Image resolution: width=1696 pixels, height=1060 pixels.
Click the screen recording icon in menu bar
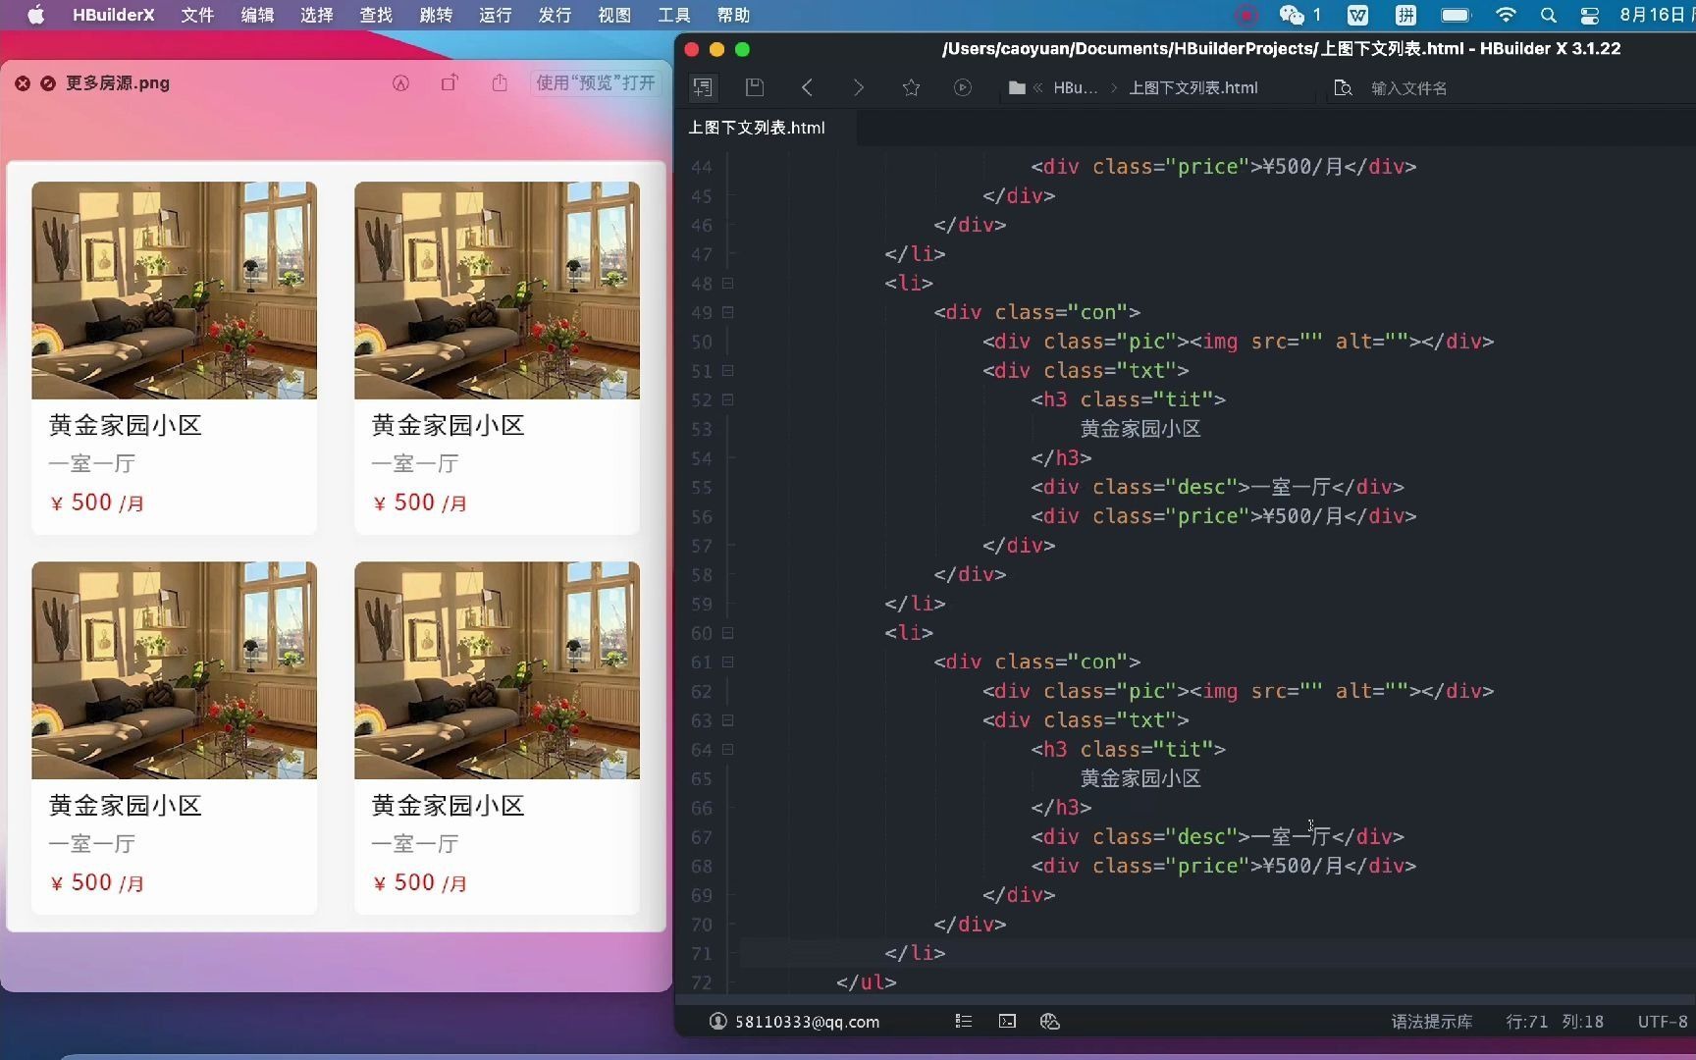pyautogui.click(x=1246, y=15)
